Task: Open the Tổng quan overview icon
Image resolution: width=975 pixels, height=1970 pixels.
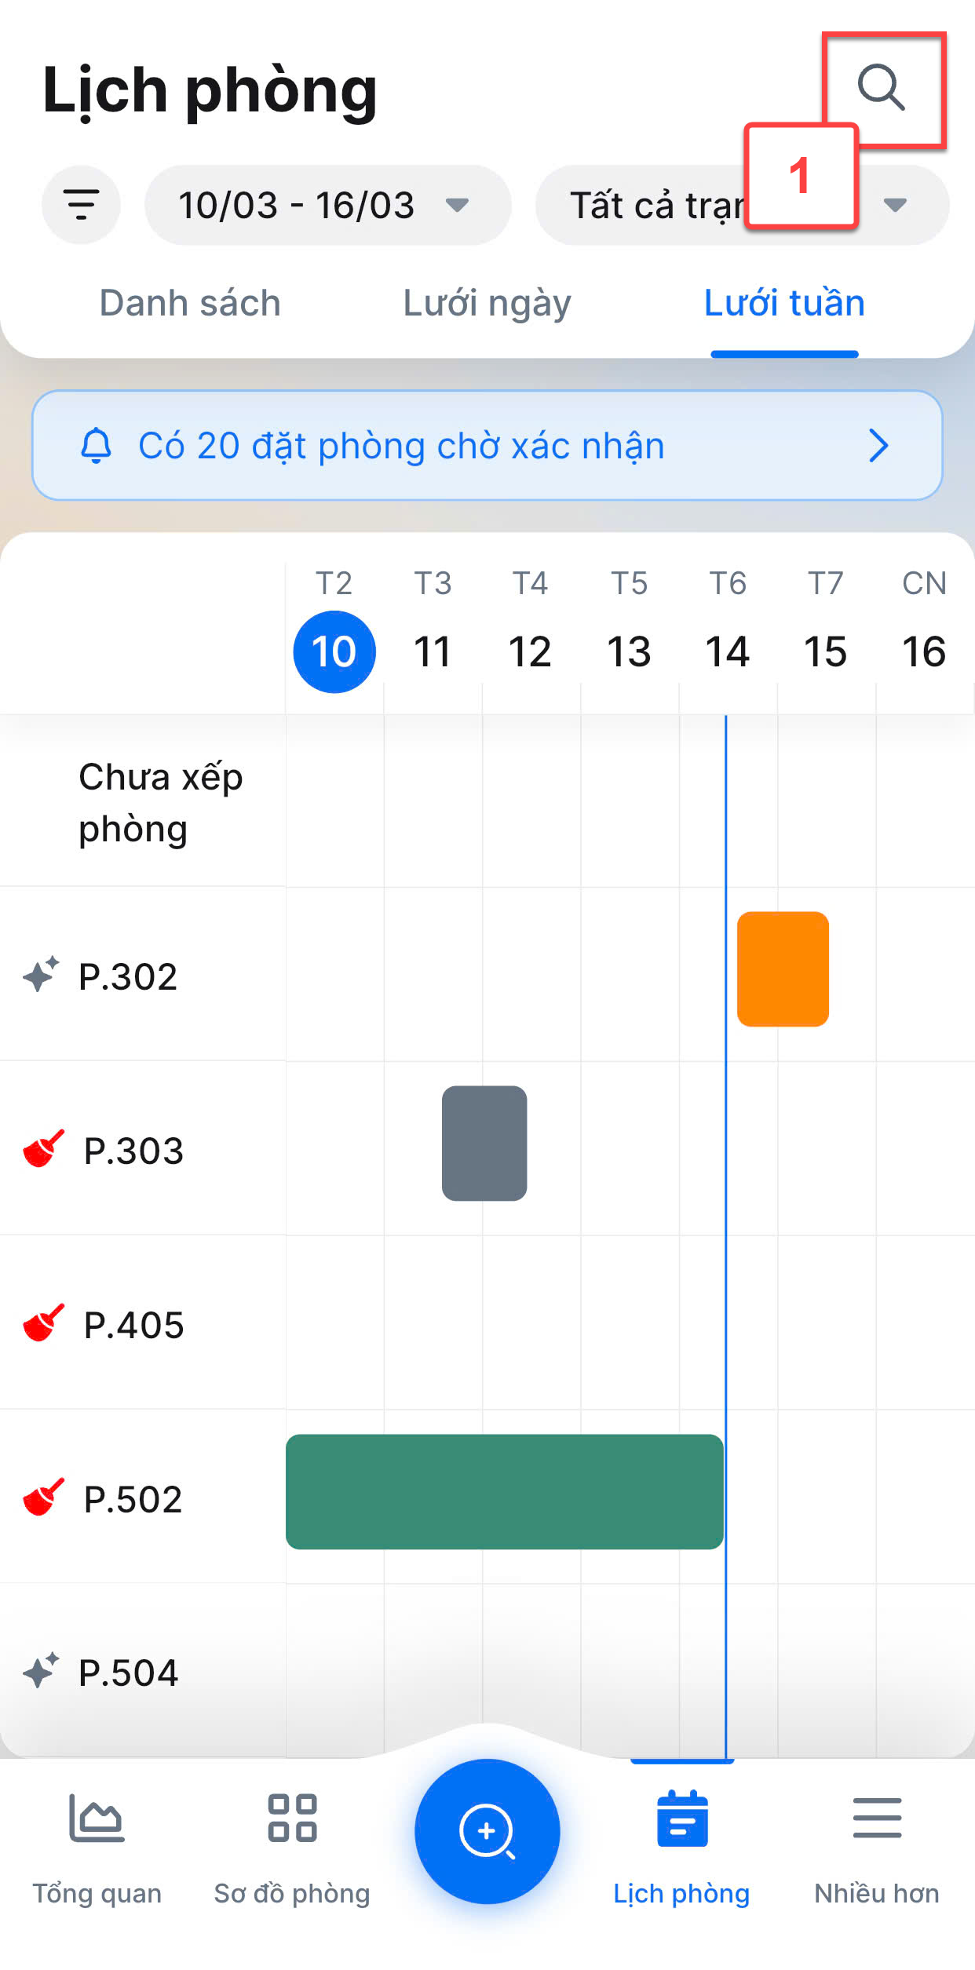Action: (x=97, y=1818)
